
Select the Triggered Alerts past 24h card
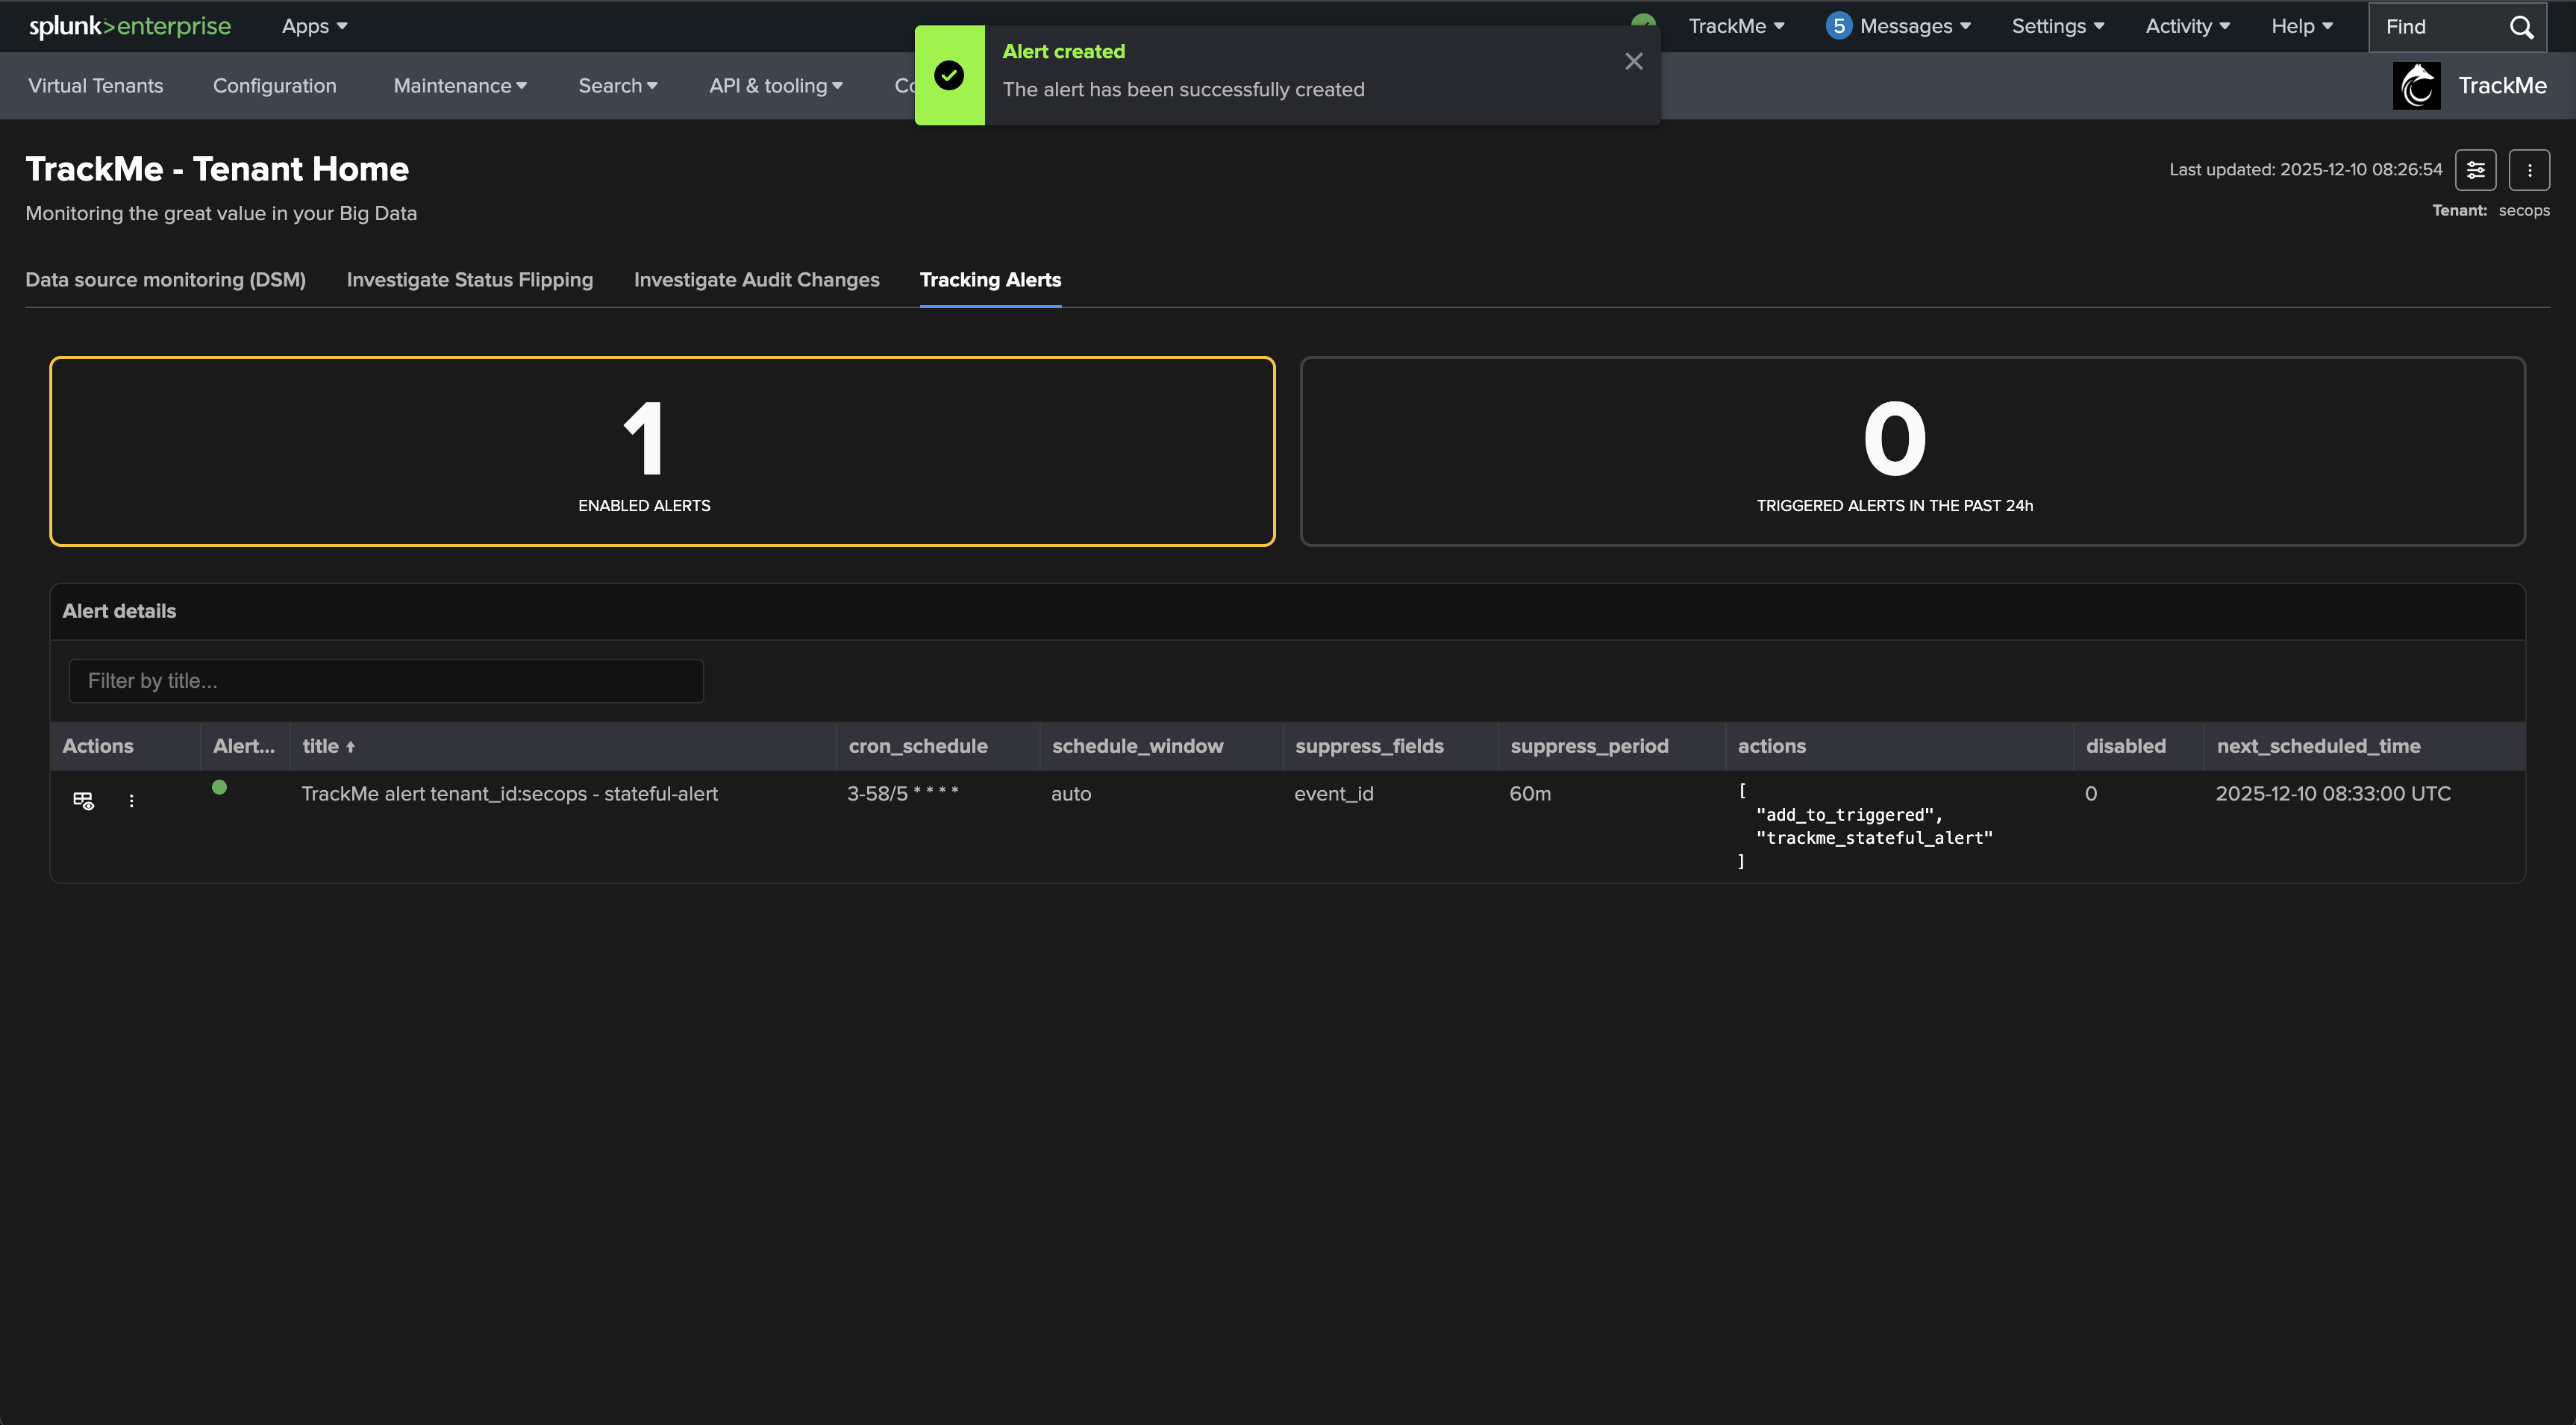pos(1912,451)
